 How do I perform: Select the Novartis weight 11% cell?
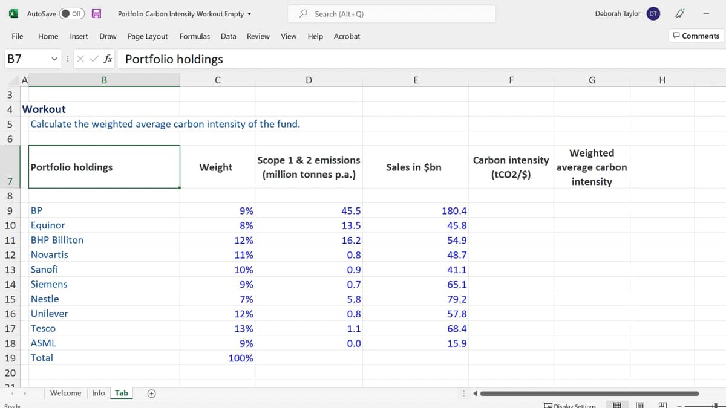coord(217,255)
